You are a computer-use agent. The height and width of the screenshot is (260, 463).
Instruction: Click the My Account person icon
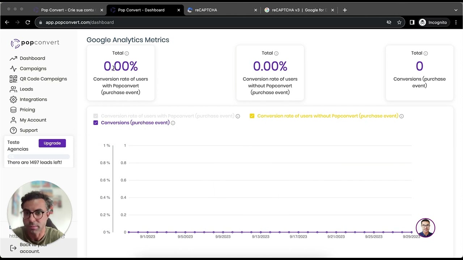coord(13,120)
